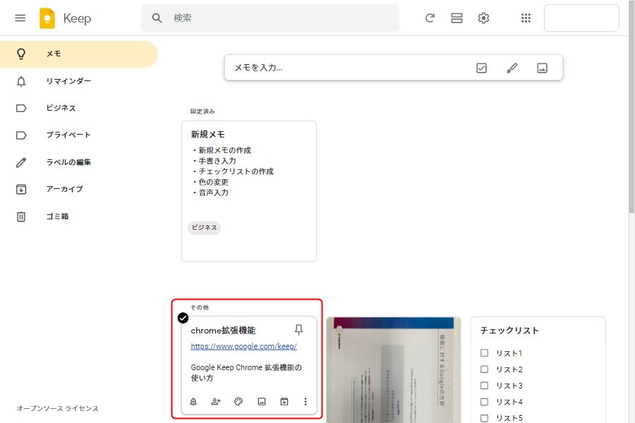The image size is (635, 423).
Task: Archive the chrome拡張機能 note
Action: [284, 402]
